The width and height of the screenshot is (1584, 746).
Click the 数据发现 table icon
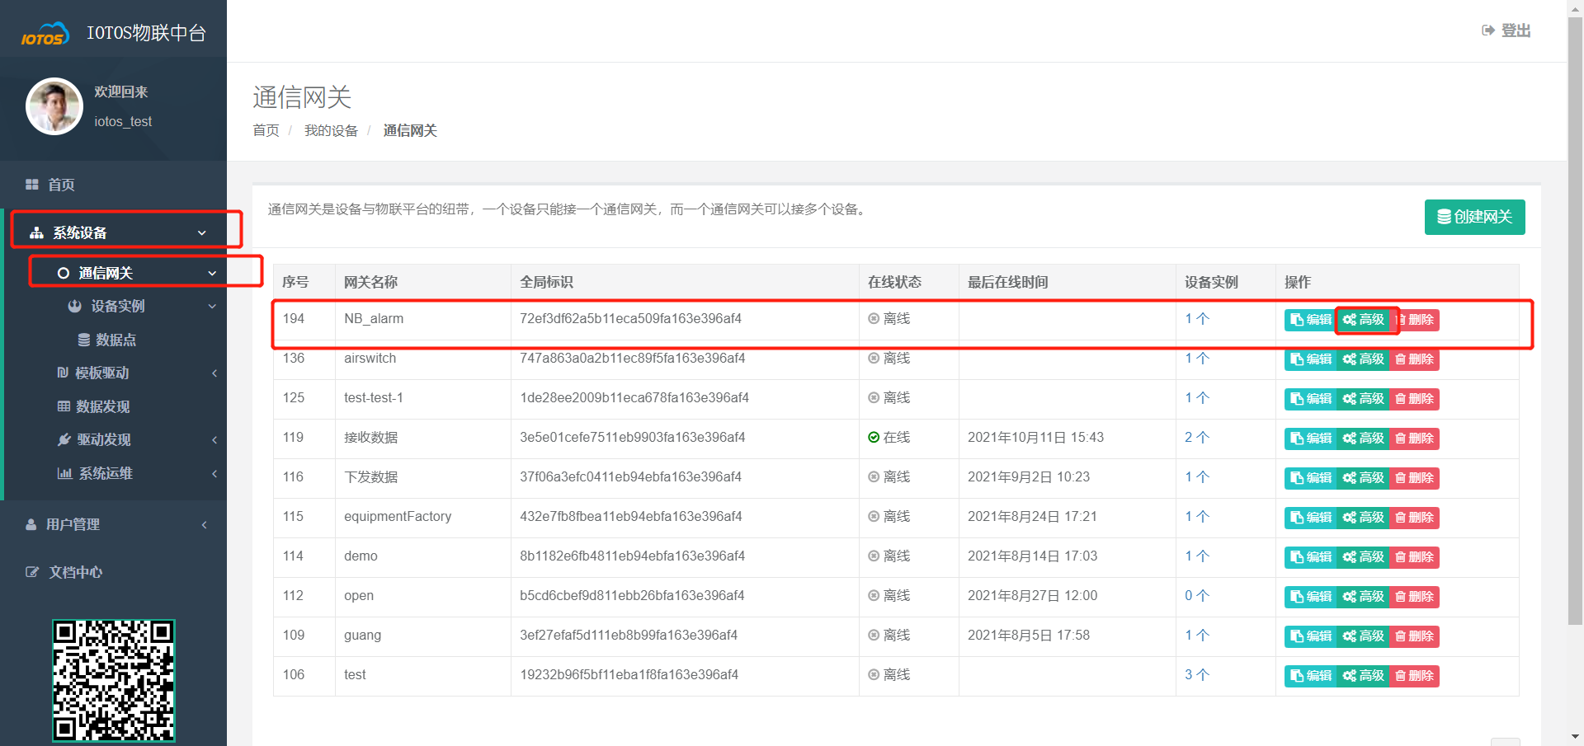(x=64, y=406)
